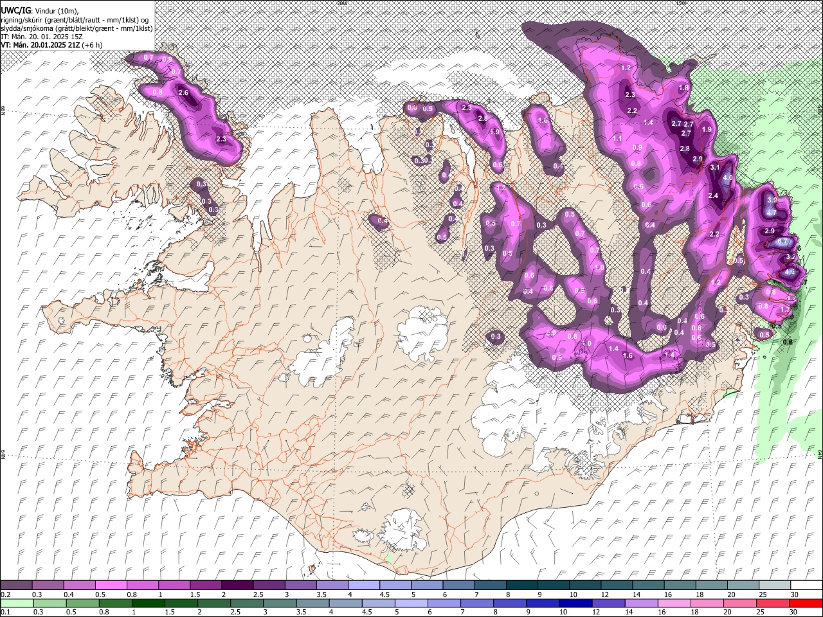
Task: Click the 'Vindur (10m)' header text
Action: point(55,11)
